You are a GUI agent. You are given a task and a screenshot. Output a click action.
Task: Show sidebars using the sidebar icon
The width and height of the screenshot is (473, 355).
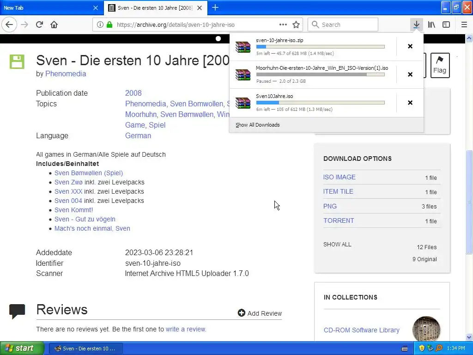(446, 24)
